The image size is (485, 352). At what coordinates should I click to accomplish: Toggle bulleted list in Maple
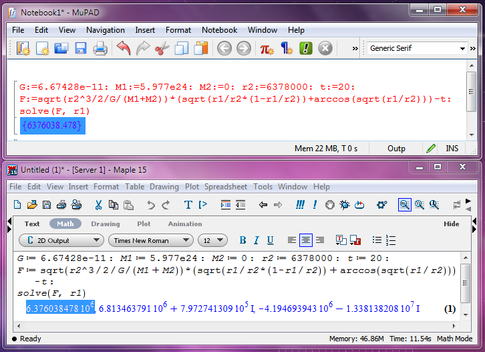(377, 240)
